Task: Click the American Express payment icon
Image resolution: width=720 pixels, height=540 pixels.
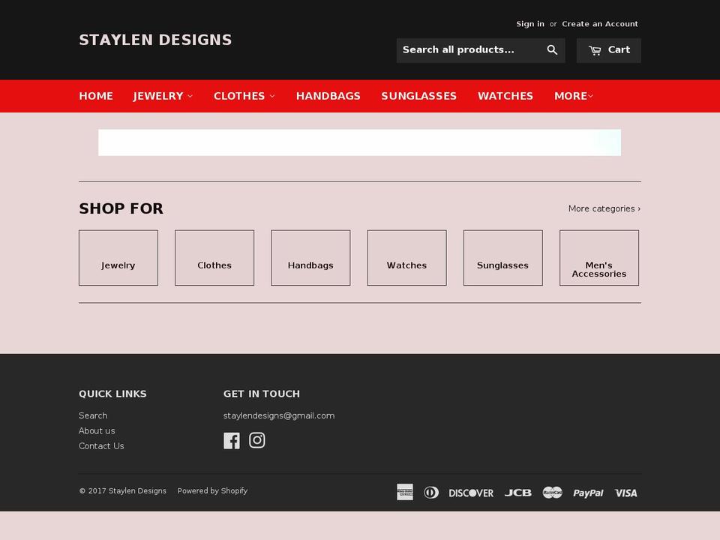Action: (404, 492)
